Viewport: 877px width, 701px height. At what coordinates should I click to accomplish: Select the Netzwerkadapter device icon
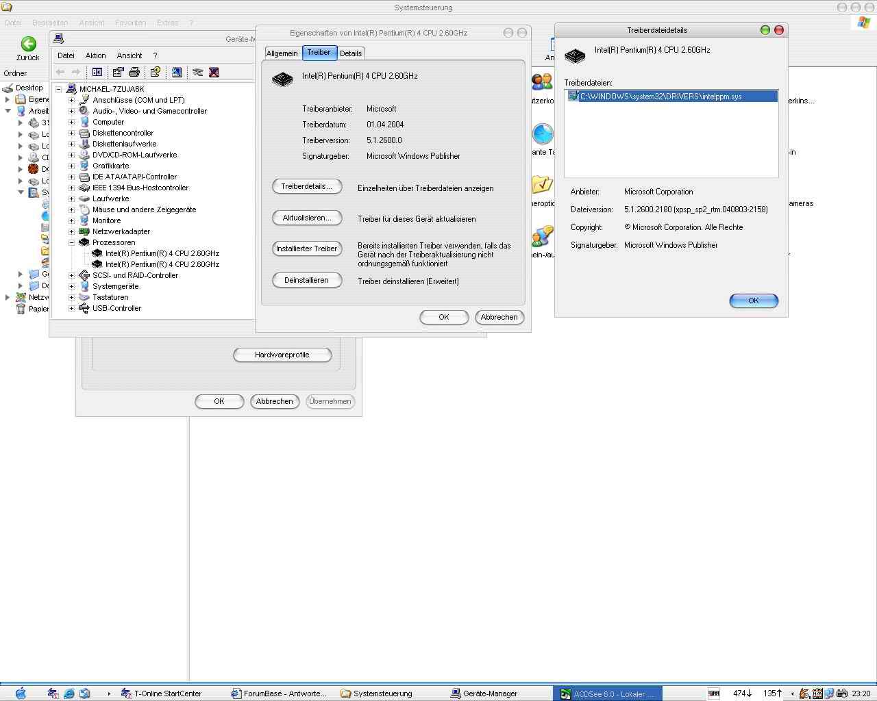[84, 231]
